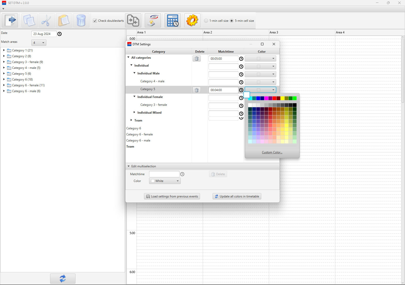Click clock icon for All categories matchtime
The width and height of the screenshot is (405, 285).
(241, 59)
